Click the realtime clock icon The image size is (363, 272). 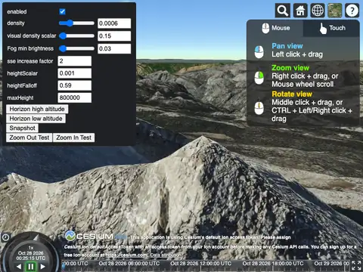[5, 237]
